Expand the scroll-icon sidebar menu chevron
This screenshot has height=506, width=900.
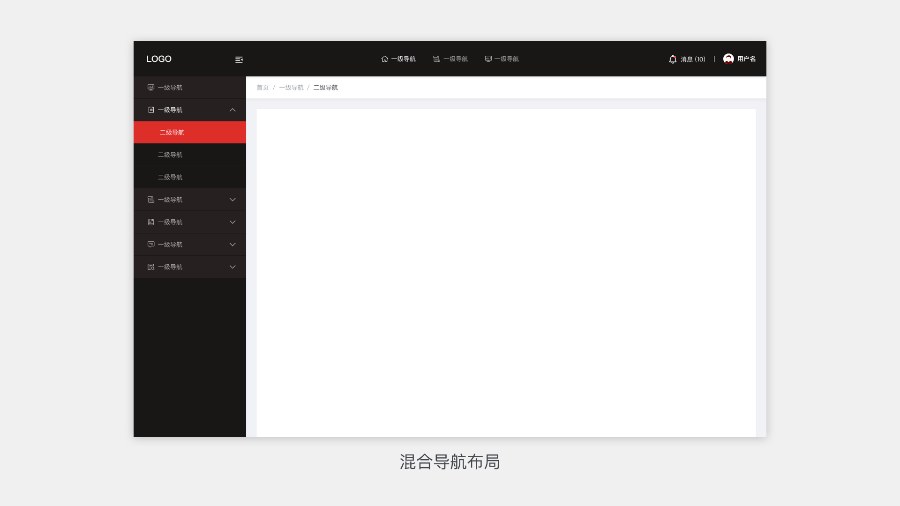[x=232, y=200]
